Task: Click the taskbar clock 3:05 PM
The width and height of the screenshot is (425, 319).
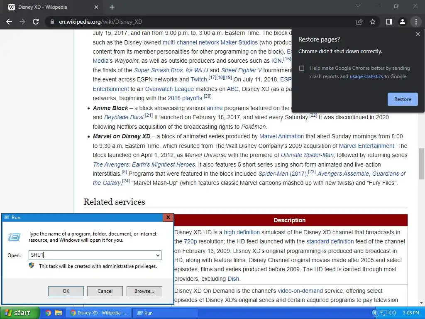Action: click(x=410, y=313)
